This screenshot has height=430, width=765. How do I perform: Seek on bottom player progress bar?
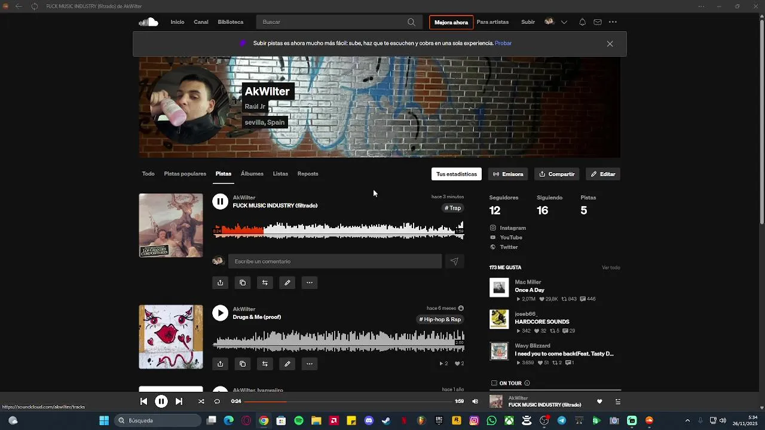[x=348, y=401]
